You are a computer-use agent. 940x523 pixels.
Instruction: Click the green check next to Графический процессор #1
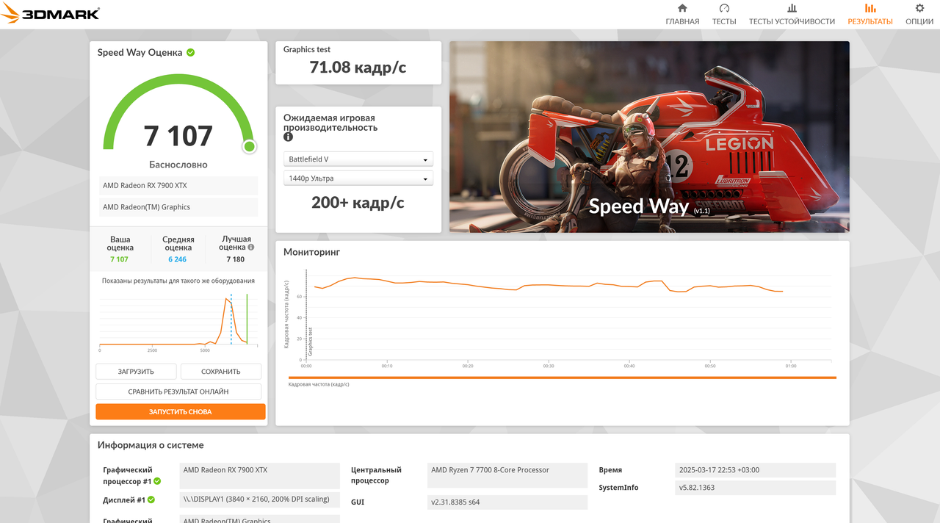157,482
